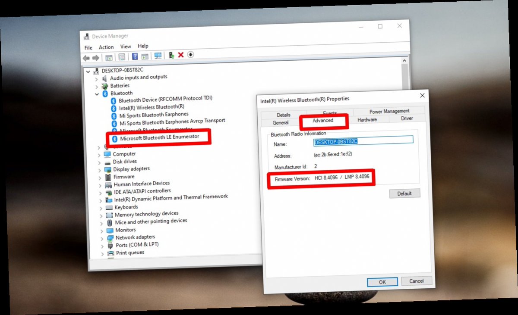518x315 pixels.
Task: Click OK to confirm the properties
Action: (382, 281)
